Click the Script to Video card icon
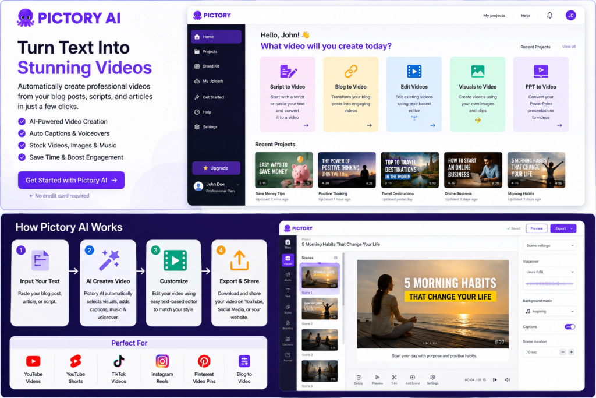 pyautogui.click(x=288, y=71)
